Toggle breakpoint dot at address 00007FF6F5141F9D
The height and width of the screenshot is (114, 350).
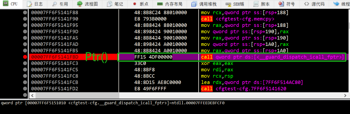25,32
